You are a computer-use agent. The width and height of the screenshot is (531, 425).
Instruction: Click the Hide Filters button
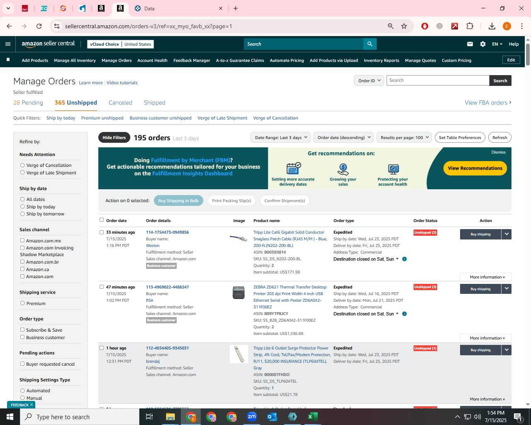(x=114, y=137)
